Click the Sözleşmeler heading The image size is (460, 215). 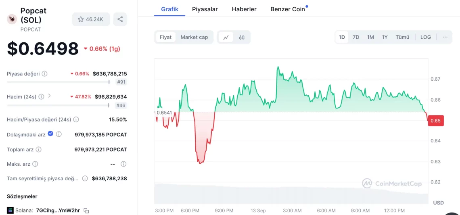click(22, 196)
